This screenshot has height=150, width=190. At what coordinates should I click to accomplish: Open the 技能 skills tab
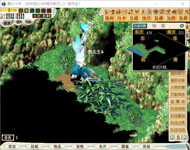click(x=35, y=146)
